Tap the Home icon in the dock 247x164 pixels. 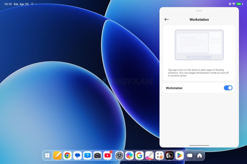point(200,155)
